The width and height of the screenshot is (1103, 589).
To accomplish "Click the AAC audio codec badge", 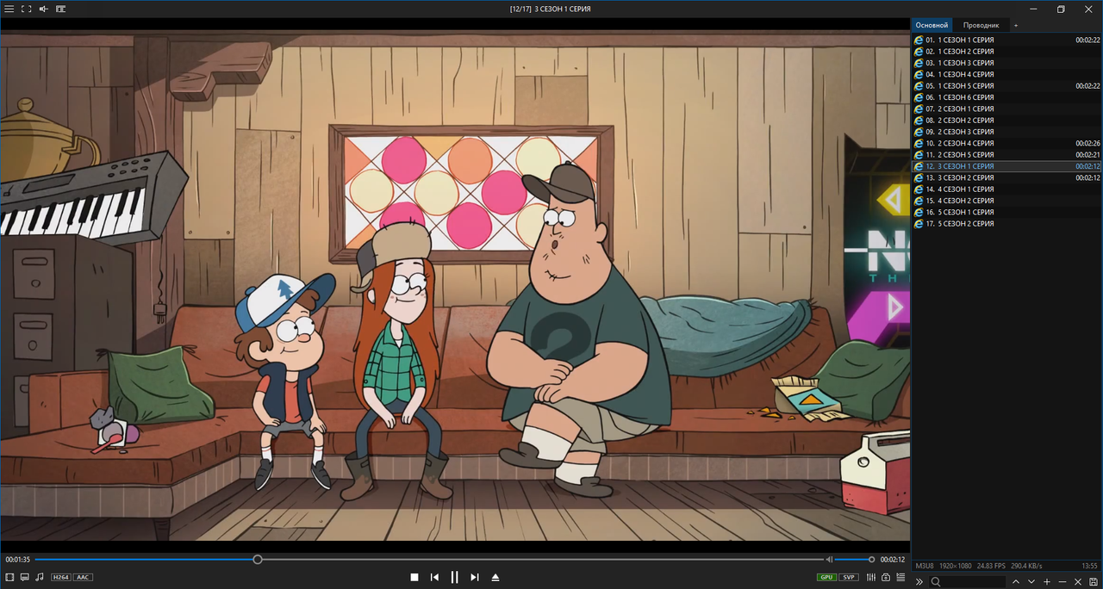I will tap(83, 577).
